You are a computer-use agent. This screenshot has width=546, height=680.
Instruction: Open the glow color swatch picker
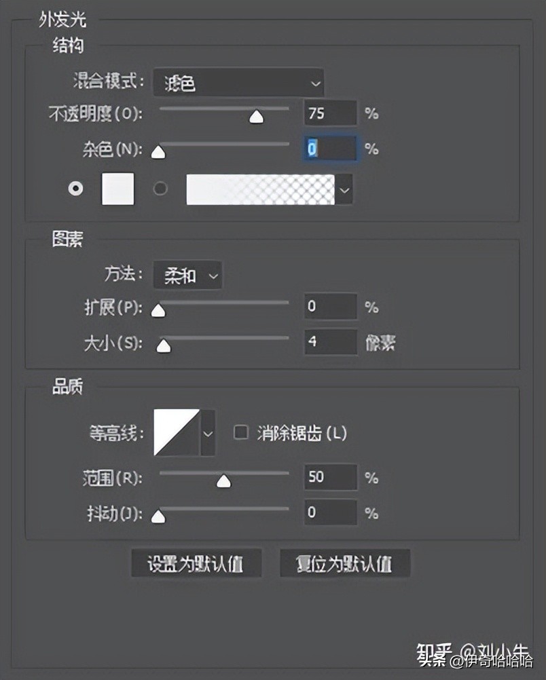(x=117, y=189)
